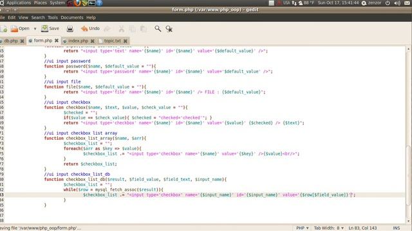Screen dimensions: 412x231
Task: Open the power session menu icon
Action: click(x=388, y=3)
